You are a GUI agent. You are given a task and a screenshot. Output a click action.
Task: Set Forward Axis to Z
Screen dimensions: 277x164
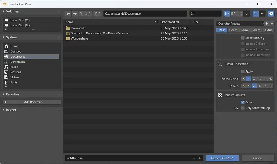pos(254,79)
